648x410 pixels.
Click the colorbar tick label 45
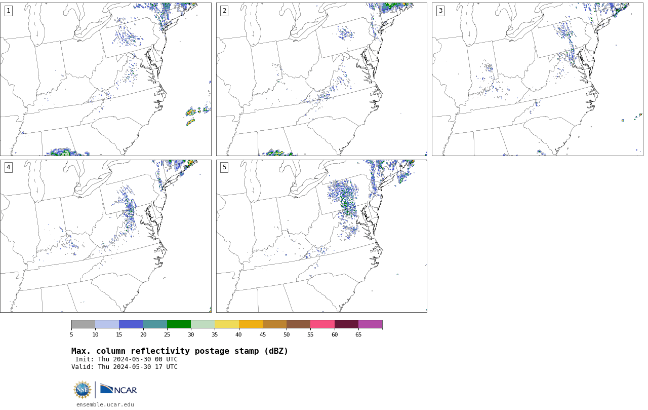[263, 334]
